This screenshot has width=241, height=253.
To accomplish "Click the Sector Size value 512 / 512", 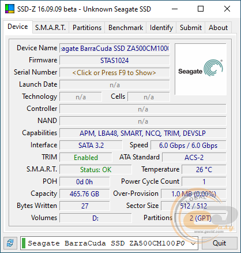I will tap(194, 206).
